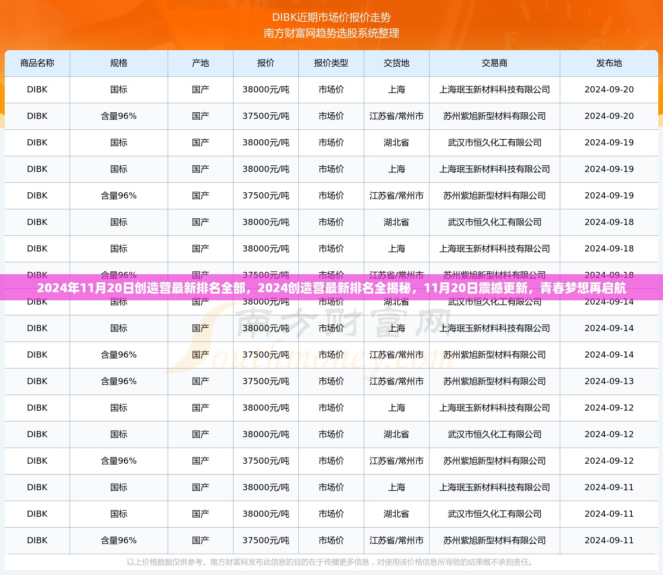Select 苏州紫旭新型材料有限公司 in the 2024-09-12 row
This screenshot has width=663, height=575.
click(x=494, y=461)
